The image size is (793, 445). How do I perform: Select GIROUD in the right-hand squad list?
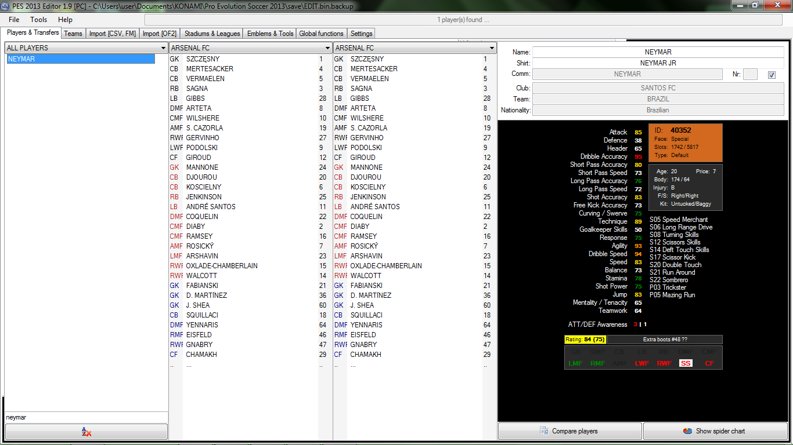pos(414,158)
